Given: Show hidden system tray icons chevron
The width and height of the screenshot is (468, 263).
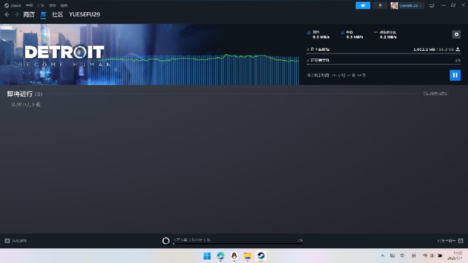Looking at the screenshot, I should pyautogui.click(x=383, y=256).
